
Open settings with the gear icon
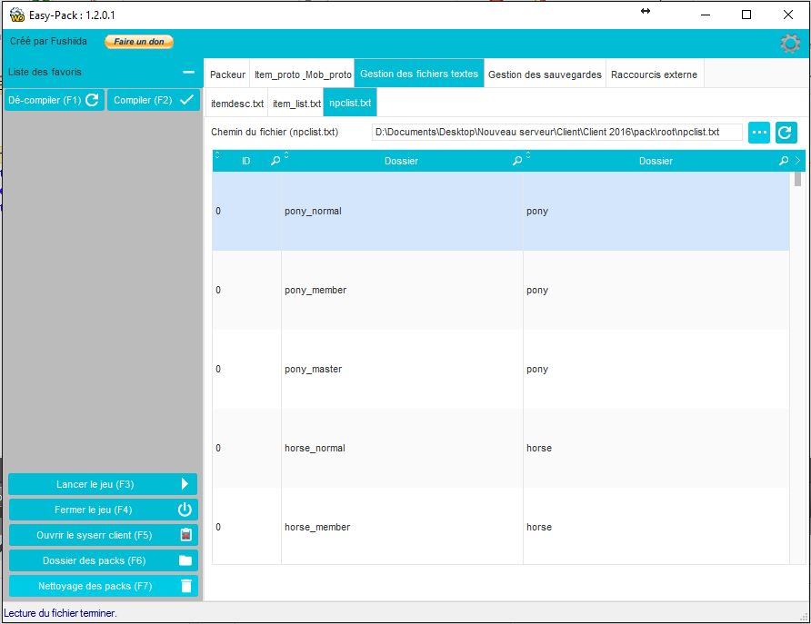(790, 44)
